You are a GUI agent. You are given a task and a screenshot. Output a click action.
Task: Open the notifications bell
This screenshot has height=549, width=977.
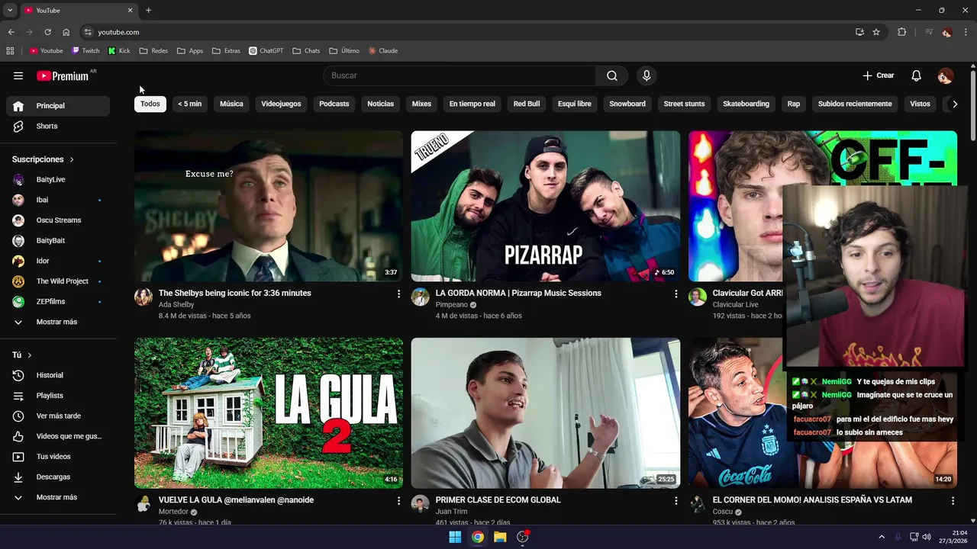coord(917,75)
